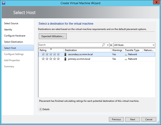Screen dimensions: 161x125
Task: Open the All Hosts dropdown
Action: pyautogui.click(x=134, y=45)
